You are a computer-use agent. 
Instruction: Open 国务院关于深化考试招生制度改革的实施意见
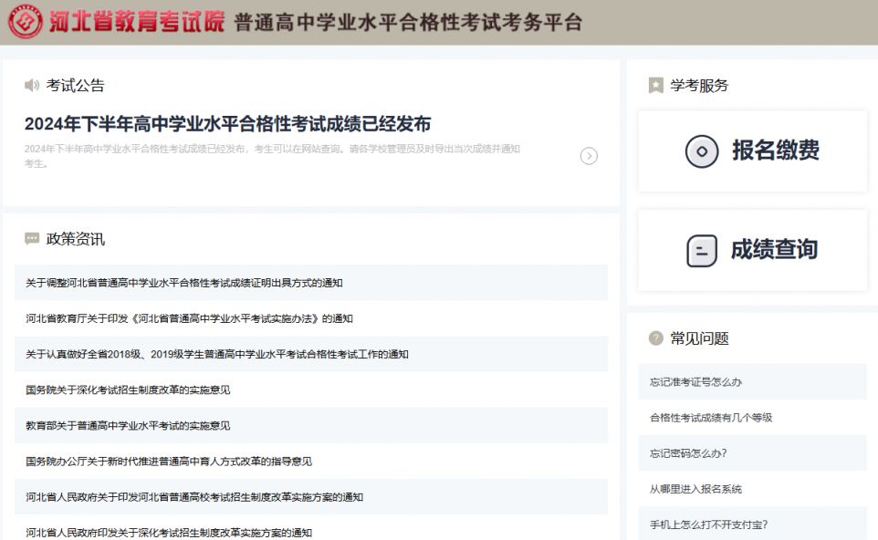click(x=311, y=390)
